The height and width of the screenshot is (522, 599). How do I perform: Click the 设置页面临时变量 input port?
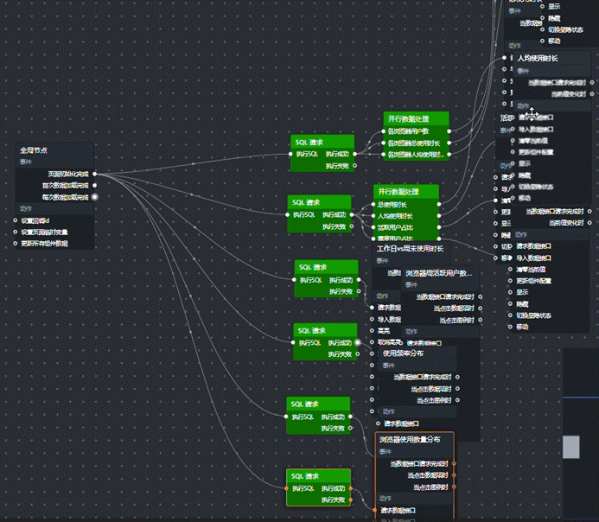pos(16,232)
